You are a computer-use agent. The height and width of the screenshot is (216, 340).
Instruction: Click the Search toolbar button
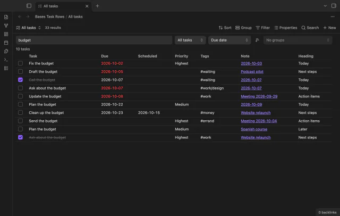click(310, 28)
